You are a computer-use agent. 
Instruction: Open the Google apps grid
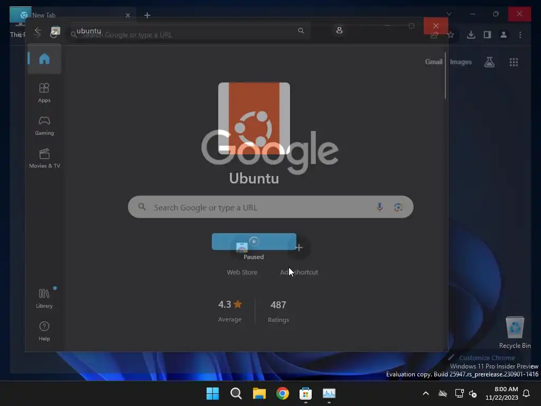pos(514,62)
